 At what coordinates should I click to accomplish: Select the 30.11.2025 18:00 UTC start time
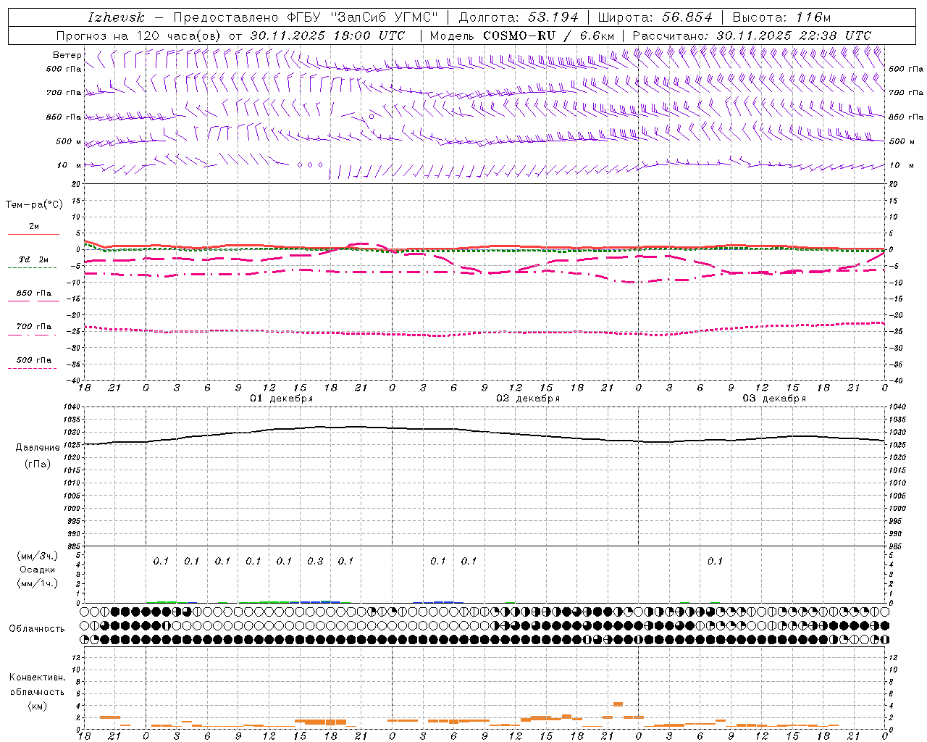tap(327, 36)
